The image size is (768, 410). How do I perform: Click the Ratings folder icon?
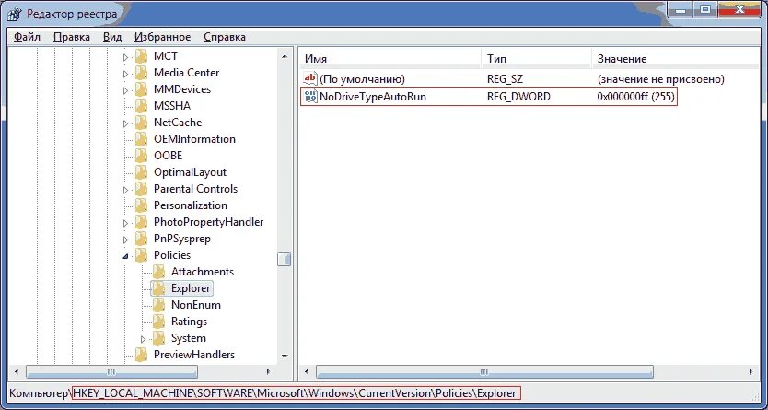(x=158, y=322)
